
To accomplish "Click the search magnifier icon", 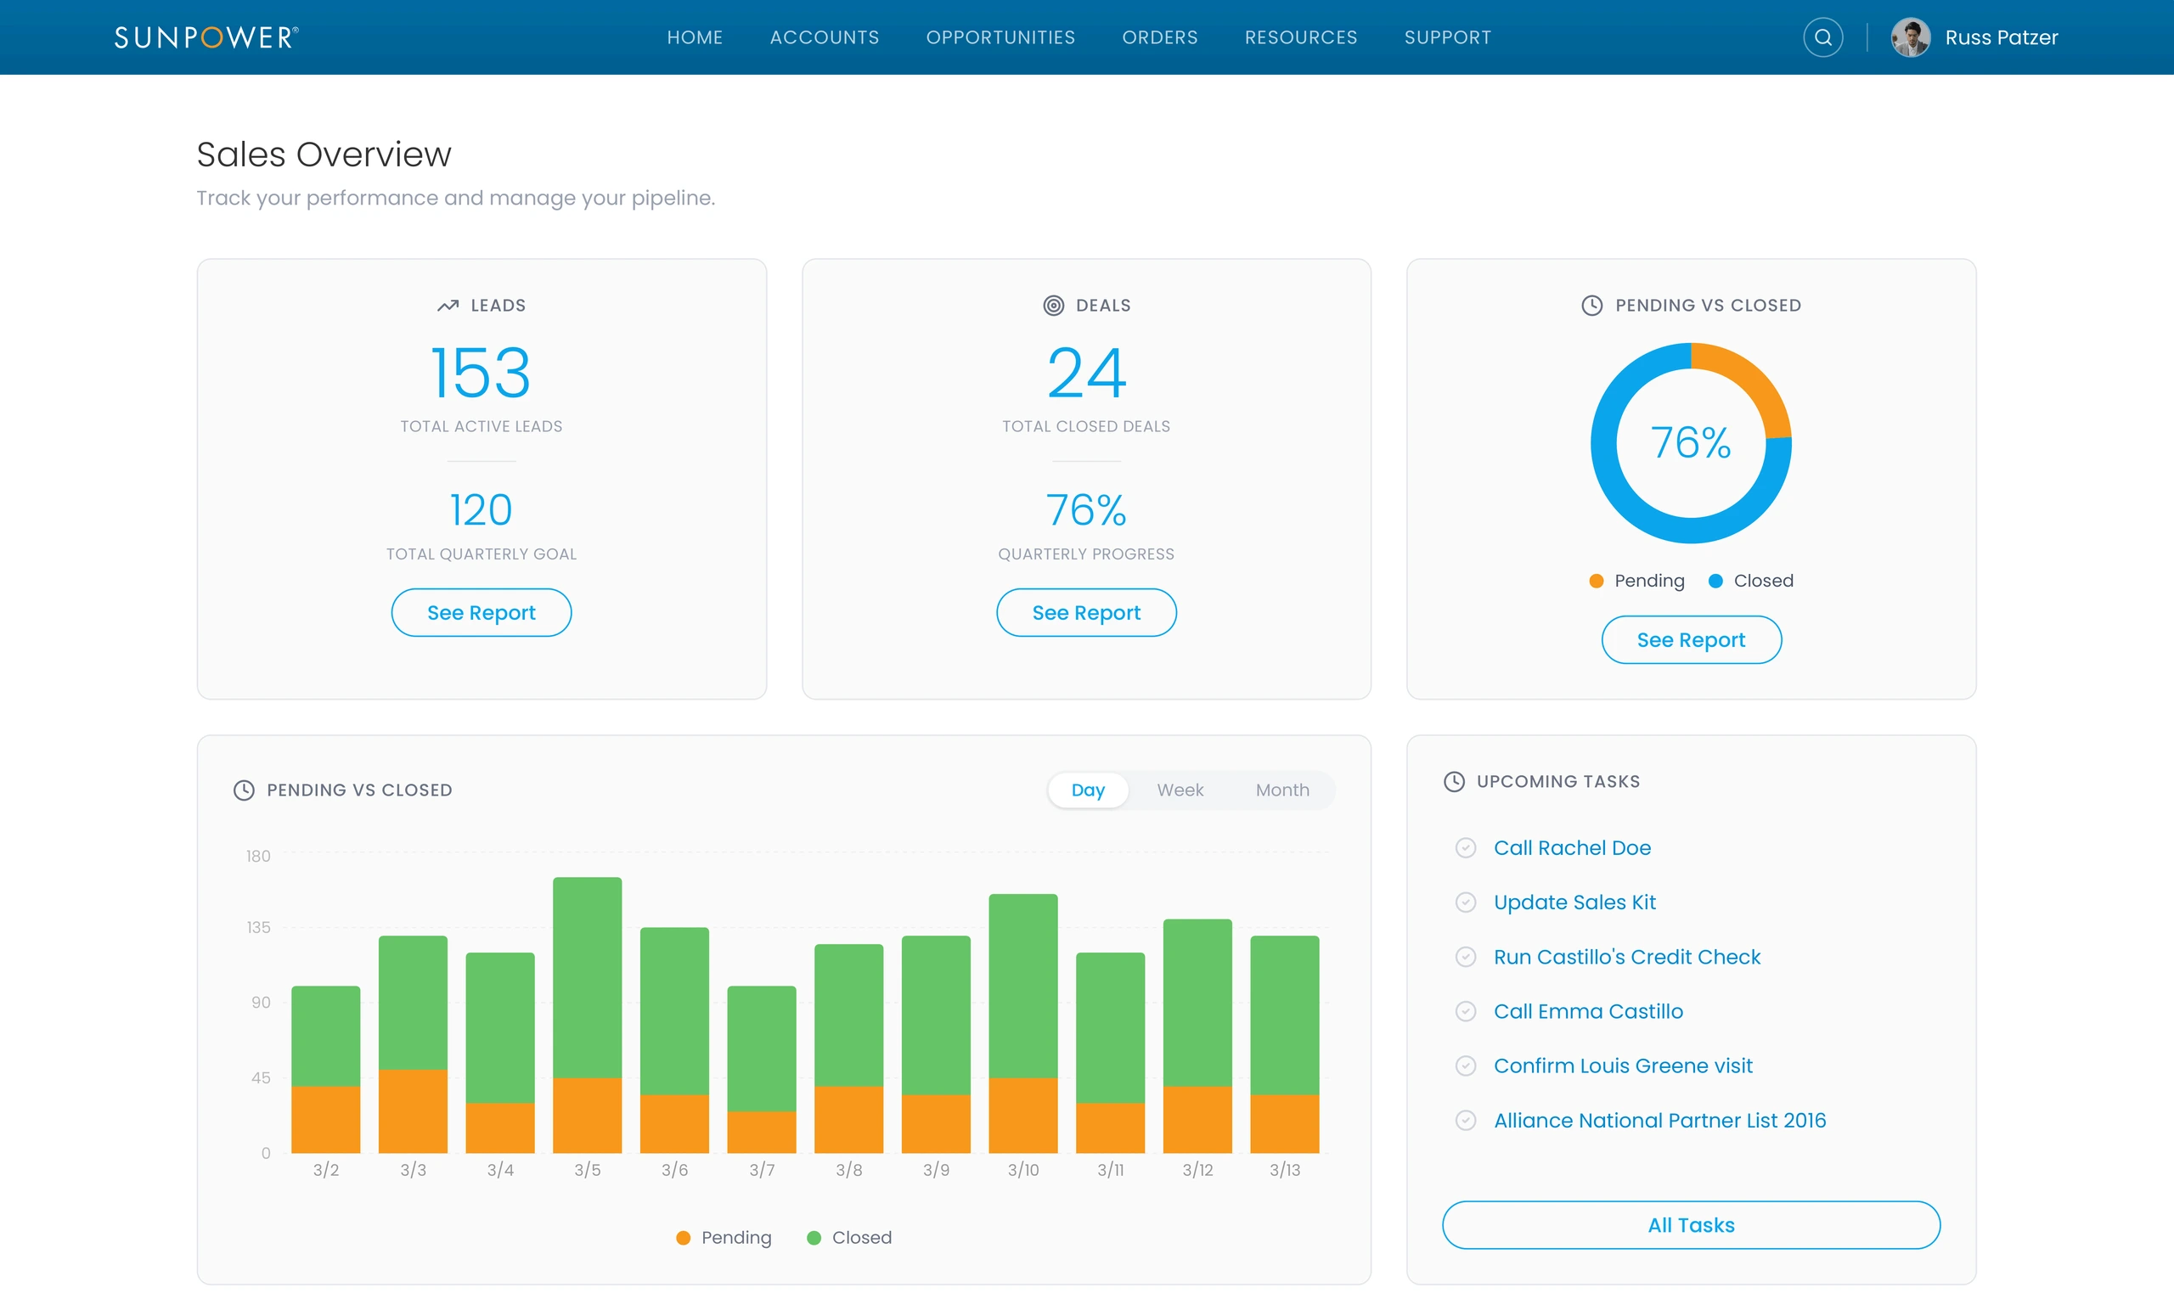I will pos(1822,37).
